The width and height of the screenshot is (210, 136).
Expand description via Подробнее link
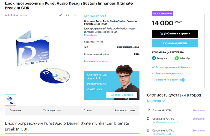pos(90,35)
